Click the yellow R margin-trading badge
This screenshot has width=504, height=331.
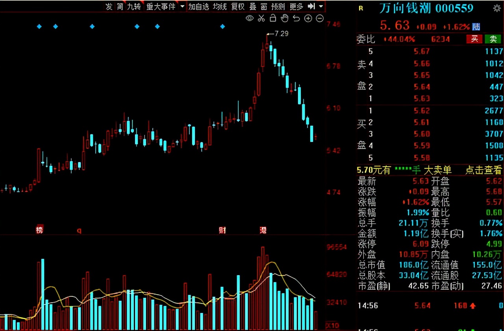click(361, 8)
